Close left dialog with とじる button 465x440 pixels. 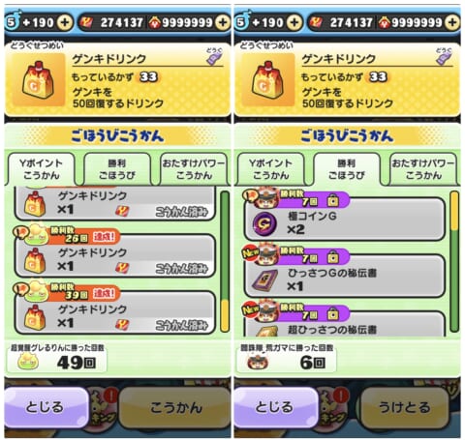[46, 407]
